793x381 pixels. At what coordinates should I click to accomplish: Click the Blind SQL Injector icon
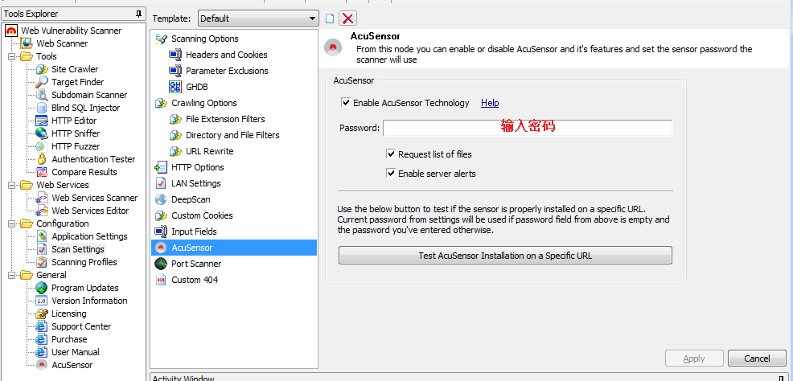[x=42, y=108]
